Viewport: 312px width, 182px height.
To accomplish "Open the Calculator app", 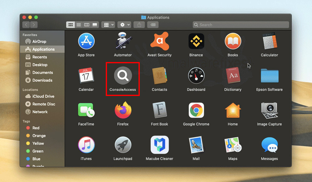I will (270, 41).
